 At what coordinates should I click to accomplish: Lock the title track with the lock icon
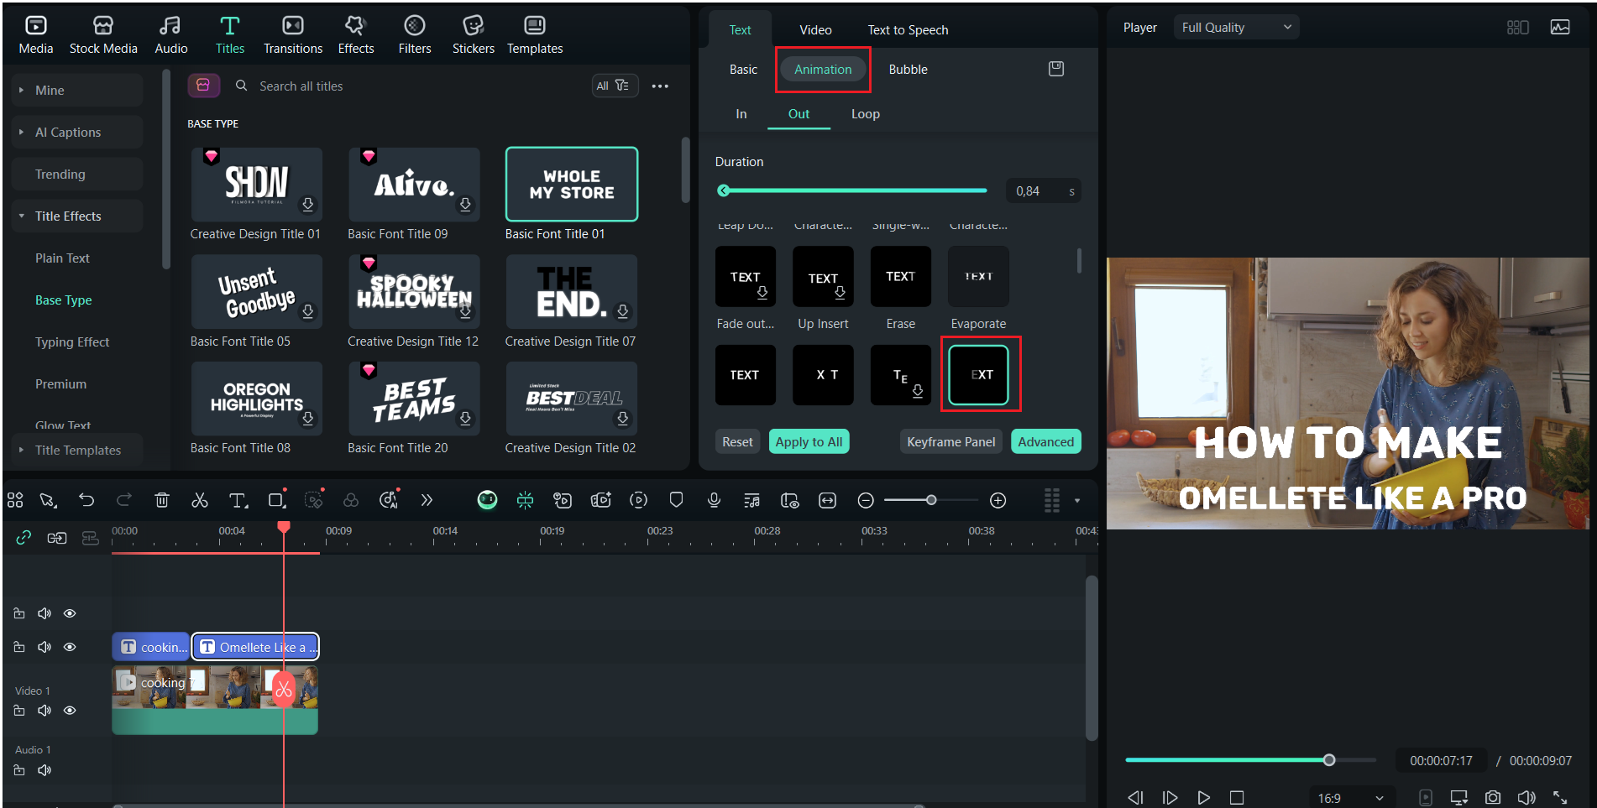[19, 647]
